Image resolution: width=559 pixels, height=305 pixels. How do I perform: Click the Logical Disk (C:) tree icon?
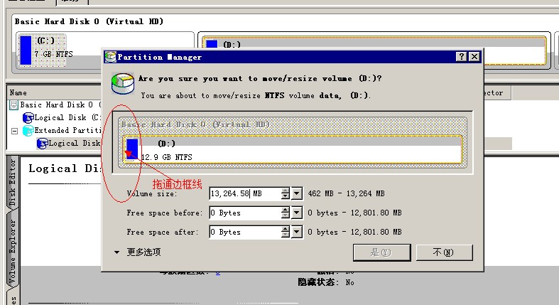coord(28,118)
